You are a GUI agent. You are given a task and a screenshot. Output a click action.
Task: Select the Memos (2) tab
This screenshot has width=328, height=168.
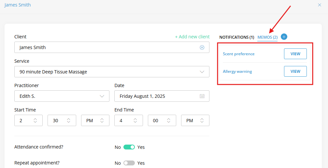coord(267,37)
